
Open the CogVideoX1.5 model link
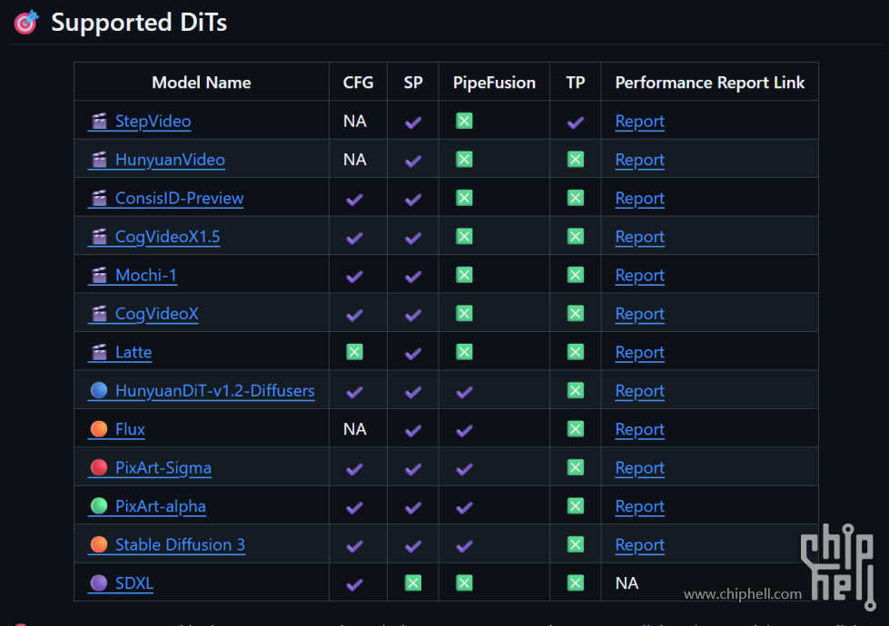coord(154,237)
